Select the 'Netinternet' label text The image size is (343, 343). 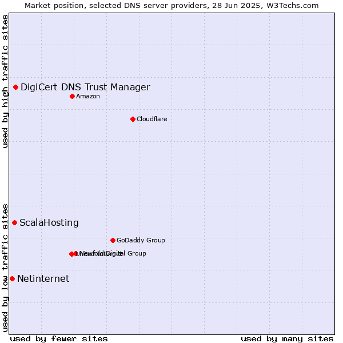pos(43,279)
